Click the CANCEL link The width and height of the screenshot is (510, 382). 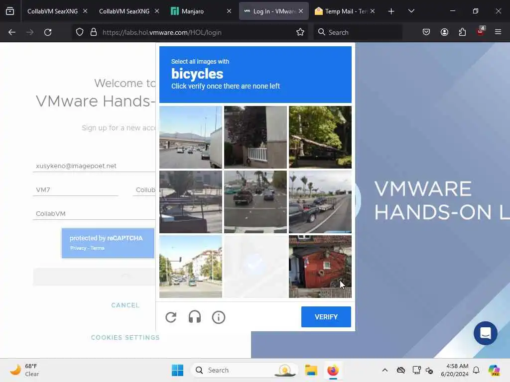125,305
